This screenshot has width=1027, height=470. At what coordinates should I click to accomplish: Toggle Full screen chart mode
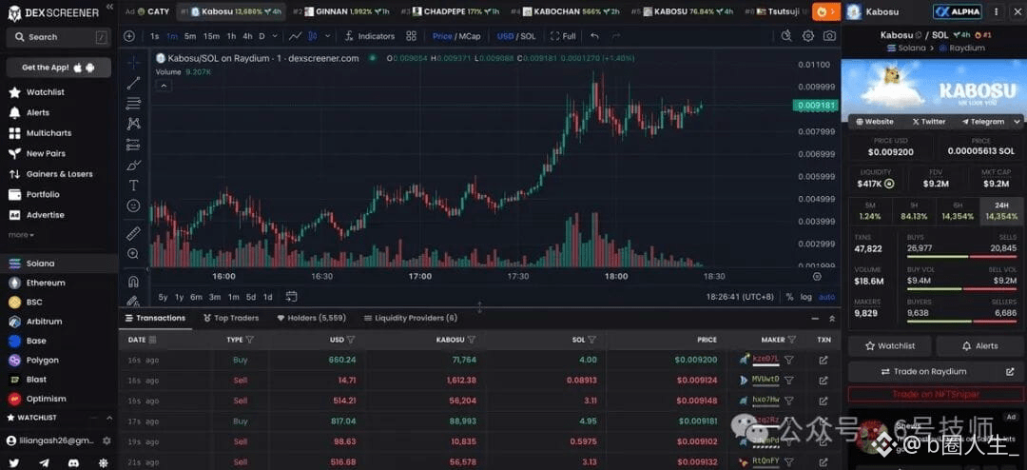tap(563, 36)
